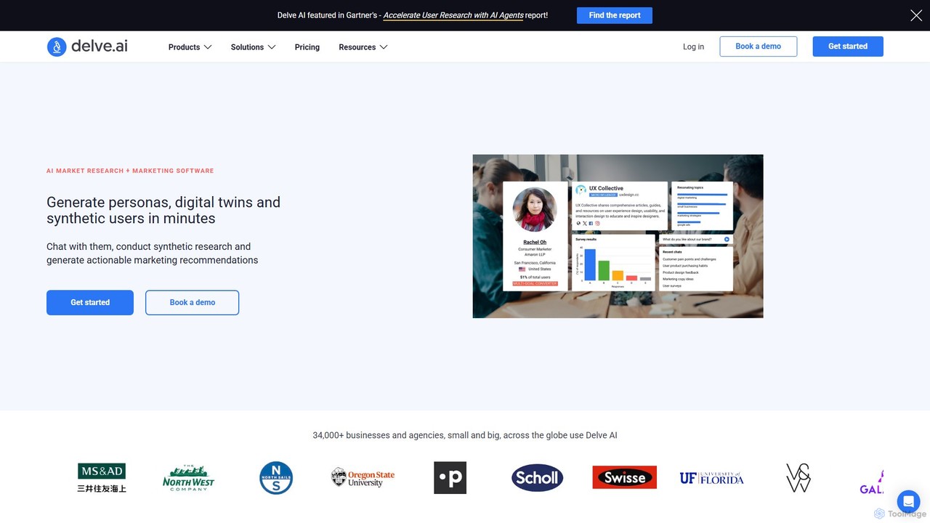This screenshot has width=930, height=523.
Task: Click Rachel Oh's profile photo
Action: pos(535,209)
